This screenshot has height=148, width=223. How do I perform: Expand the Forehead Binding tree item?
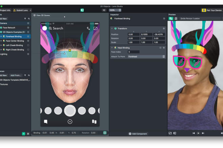click(1, 36)
